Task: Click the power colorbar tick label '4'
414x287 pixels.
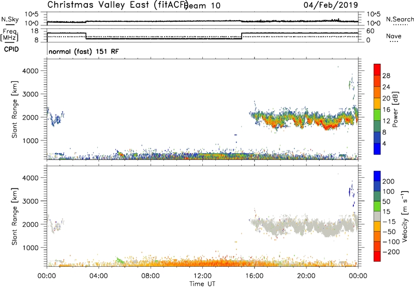Action: (384, 143)
